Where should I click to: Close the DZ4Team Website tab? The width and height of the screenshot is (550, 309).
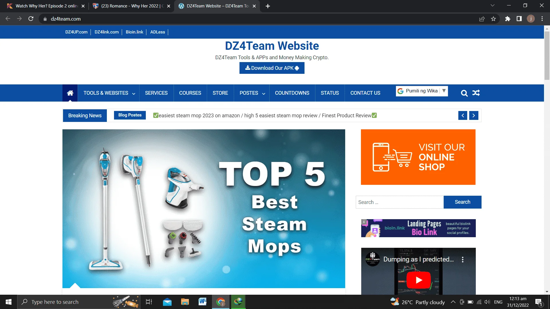click(254, 6)
